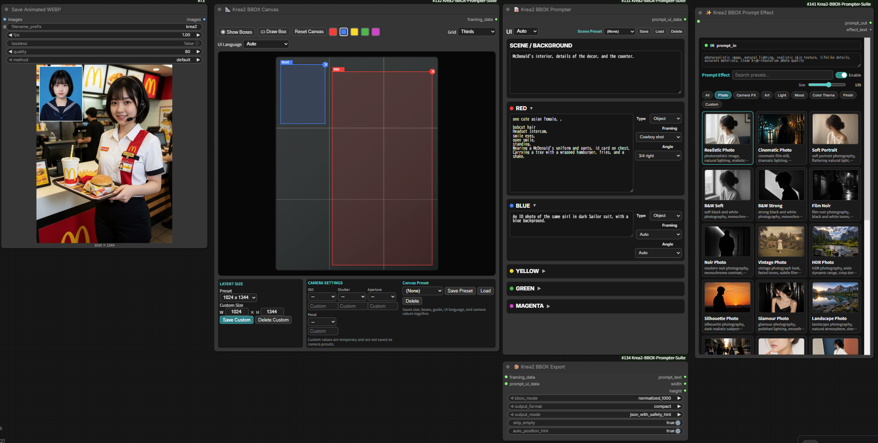The width and height of the screenshot is (878, 443).
Task: Click the Scene / Background text area
Action: [x=595, y=72]
